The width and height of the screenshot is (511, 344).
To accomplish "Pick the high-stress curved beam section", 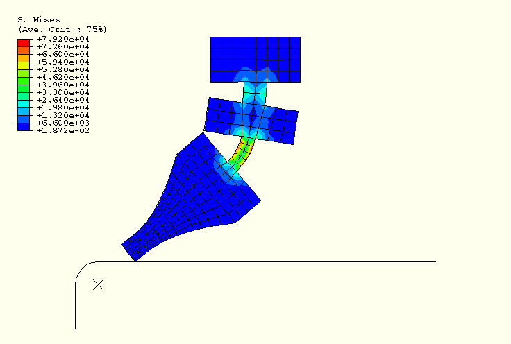I will (x=243, y=153).
